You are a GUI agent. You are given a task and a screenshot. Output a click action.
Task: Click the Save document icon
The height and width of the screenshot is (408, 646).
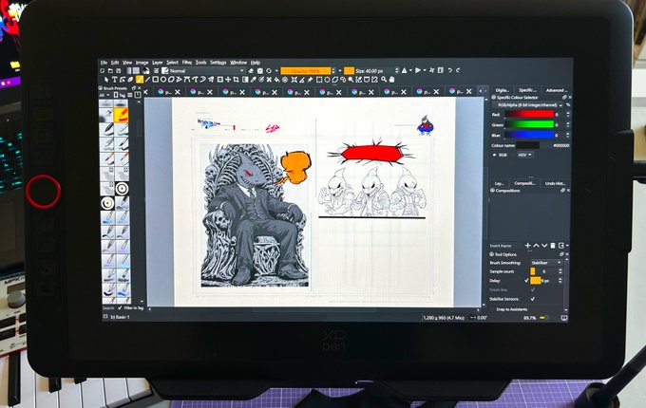tap(118, 71)
